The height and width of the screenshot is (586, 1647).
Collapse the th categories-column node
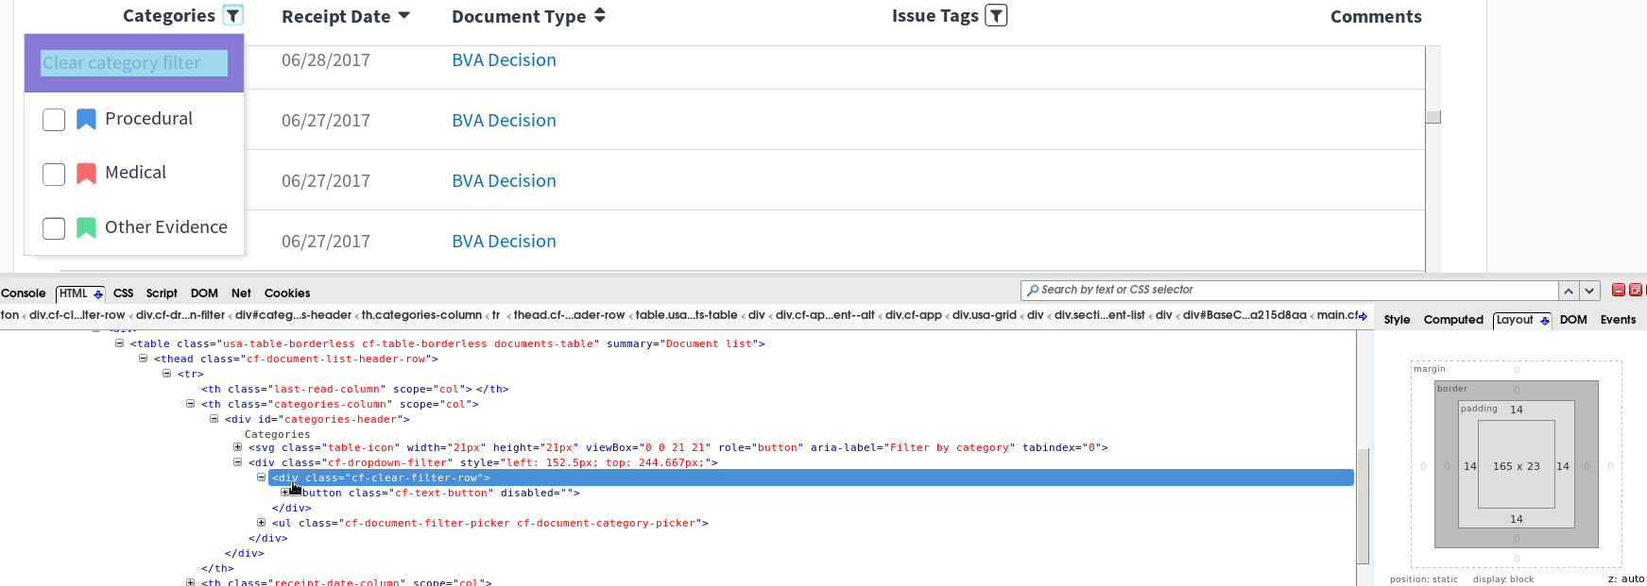(191, 404)
